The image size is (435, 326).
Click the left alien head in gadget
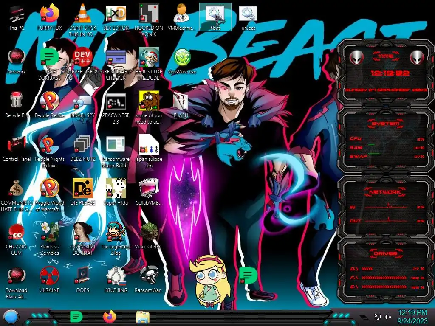(x=357, y=57)
